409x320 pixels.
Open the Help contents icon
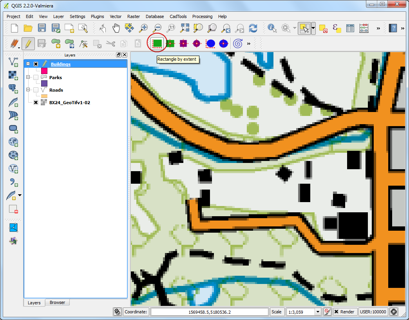pyautogui.click(x=393, y=28)
